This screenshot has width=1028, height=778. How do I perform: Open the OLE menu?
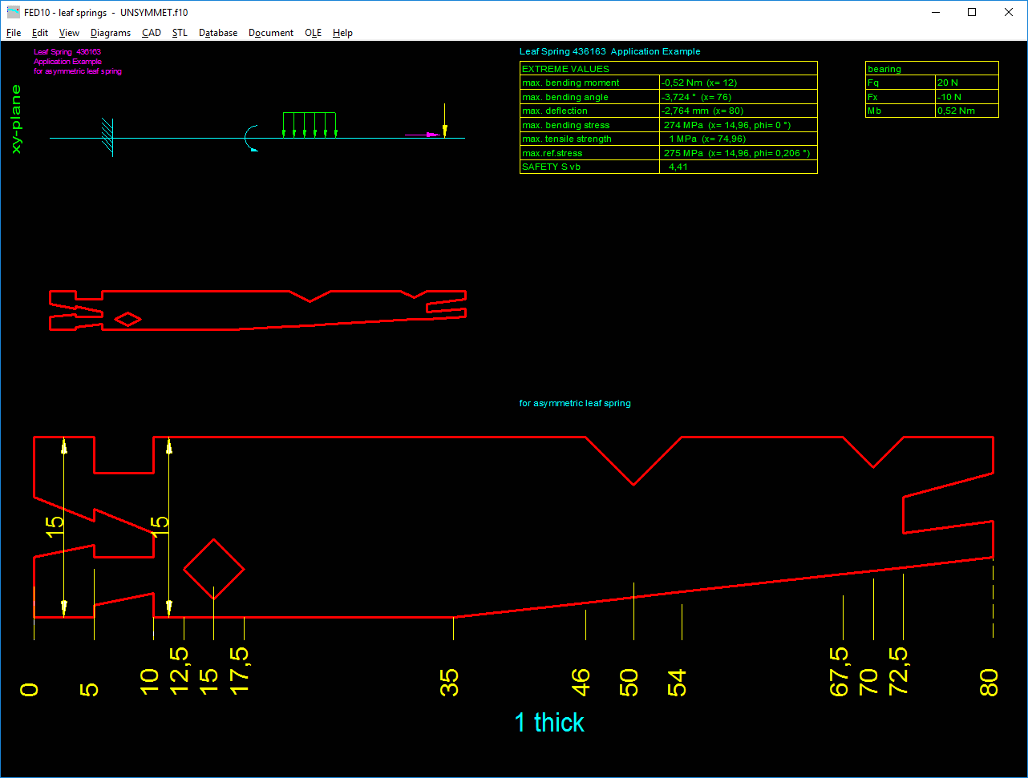[x=313, y=33]
